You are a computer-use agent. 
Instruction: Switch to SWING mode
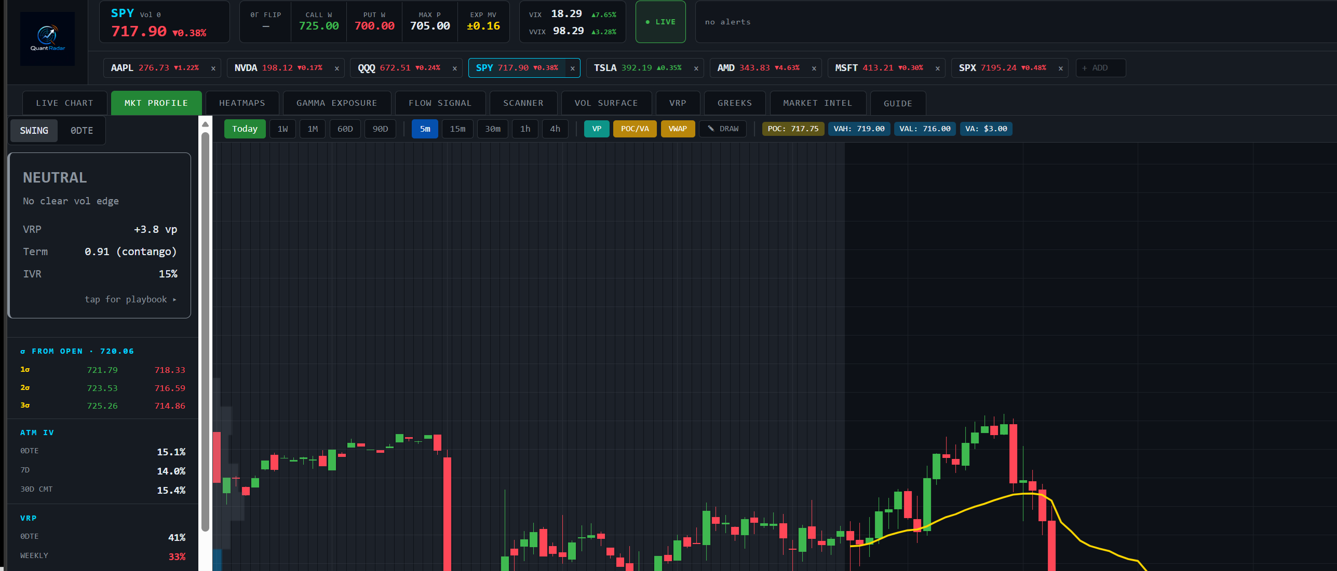(34, 131)
